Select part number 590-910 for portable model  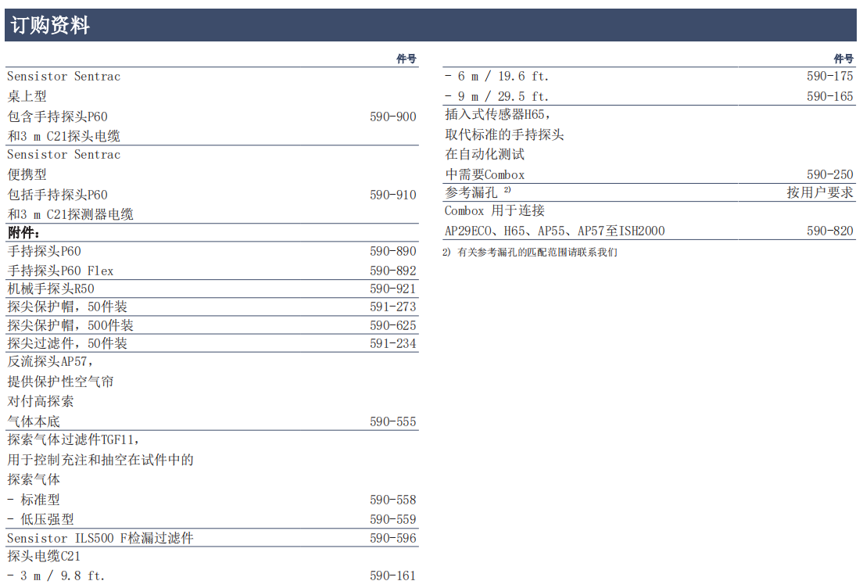(392, 195)
